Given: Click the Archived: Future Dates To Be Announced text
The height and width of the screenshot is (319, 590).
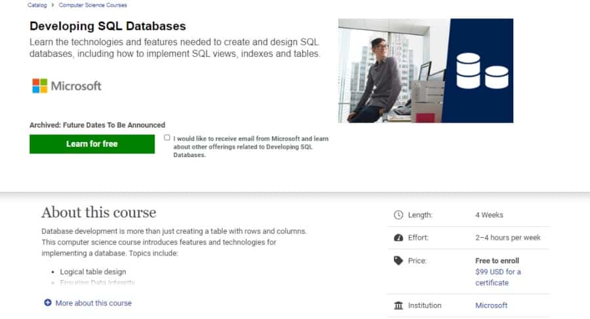Looking at the screenshot, I should point(97,125).
